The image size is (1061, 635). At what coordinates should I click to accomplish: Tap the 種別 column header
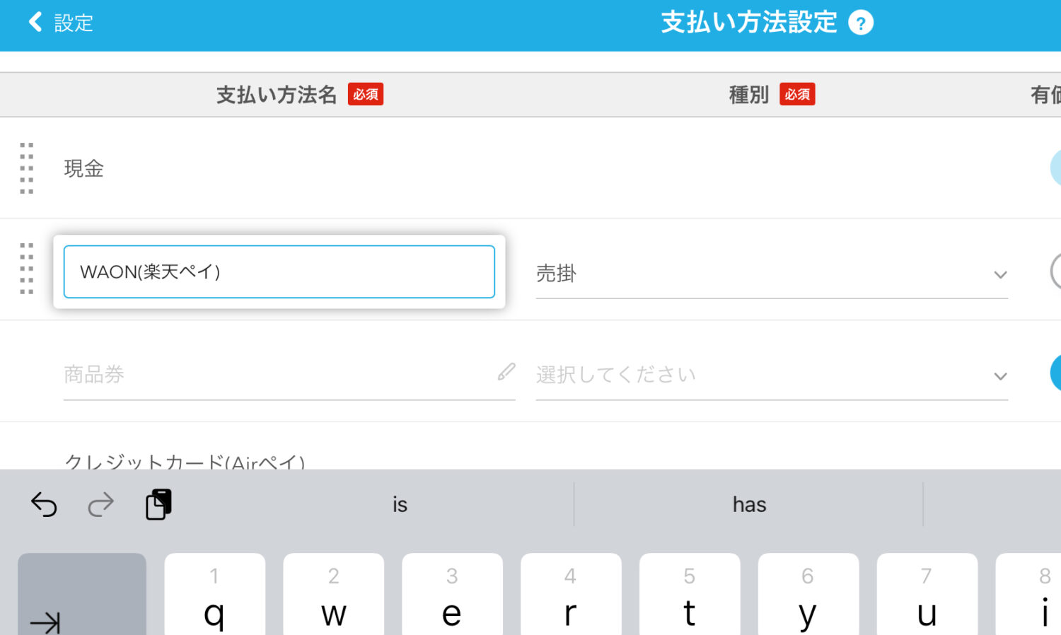749,95
